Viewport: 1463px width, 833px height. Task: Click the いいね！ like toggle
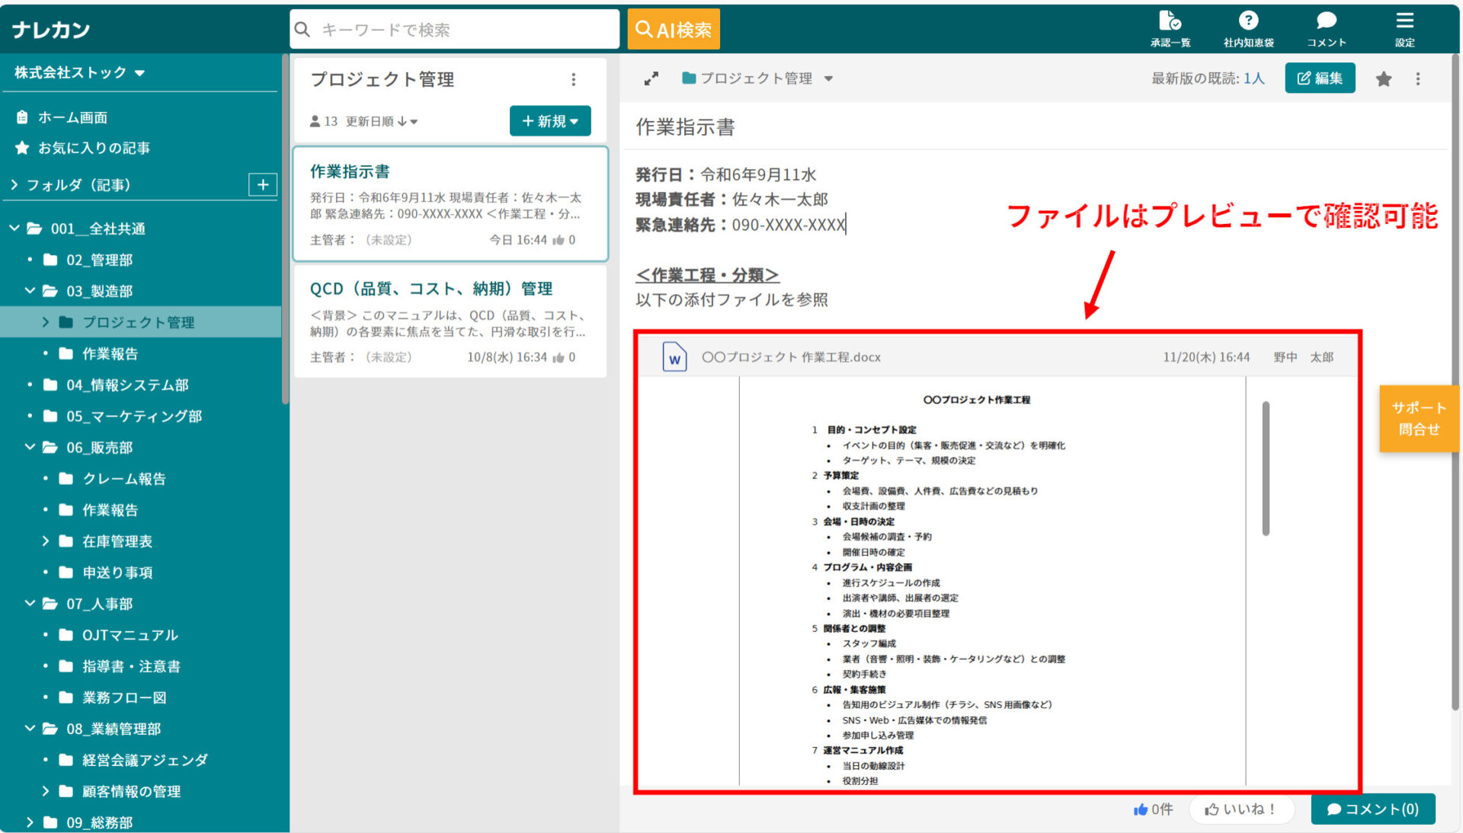click(1241, 809)
